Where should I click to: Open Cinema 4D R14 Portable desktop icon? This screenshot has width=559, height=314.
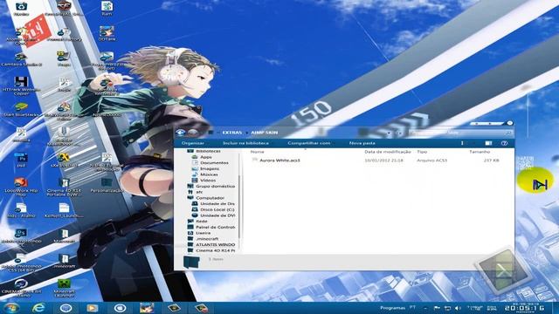click(x=64, y=187)
